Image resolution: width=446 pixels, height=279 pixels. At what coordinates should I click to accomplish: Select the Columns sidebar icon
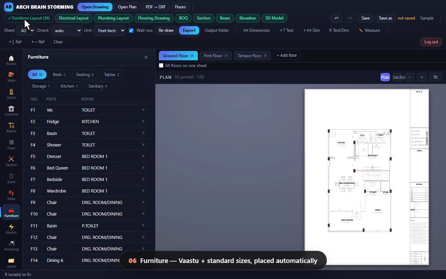(x=11, y=111)
